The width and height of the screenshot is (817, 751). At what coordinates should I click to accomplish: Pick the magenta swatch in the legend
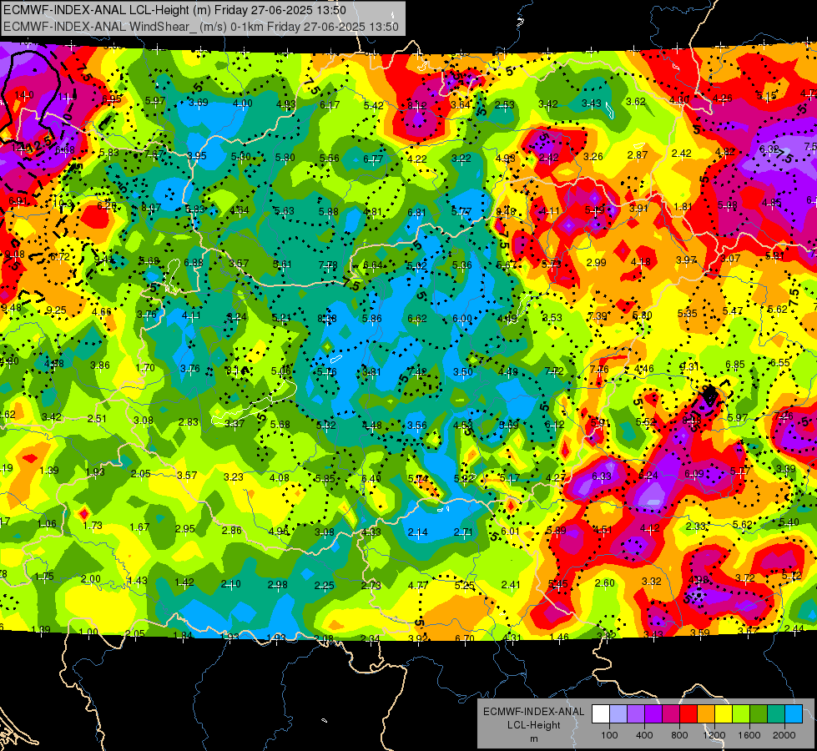(x=671, y=714)
